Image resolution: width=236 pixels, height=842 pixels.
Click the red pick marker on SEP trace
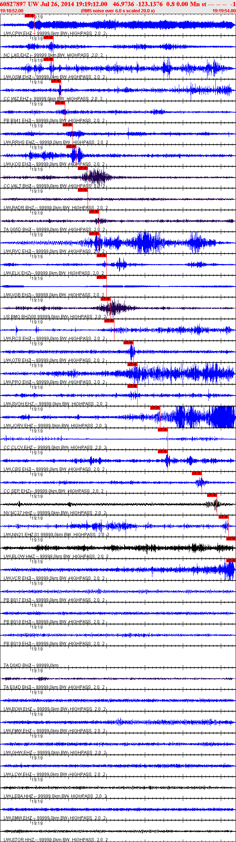(197, 473)
